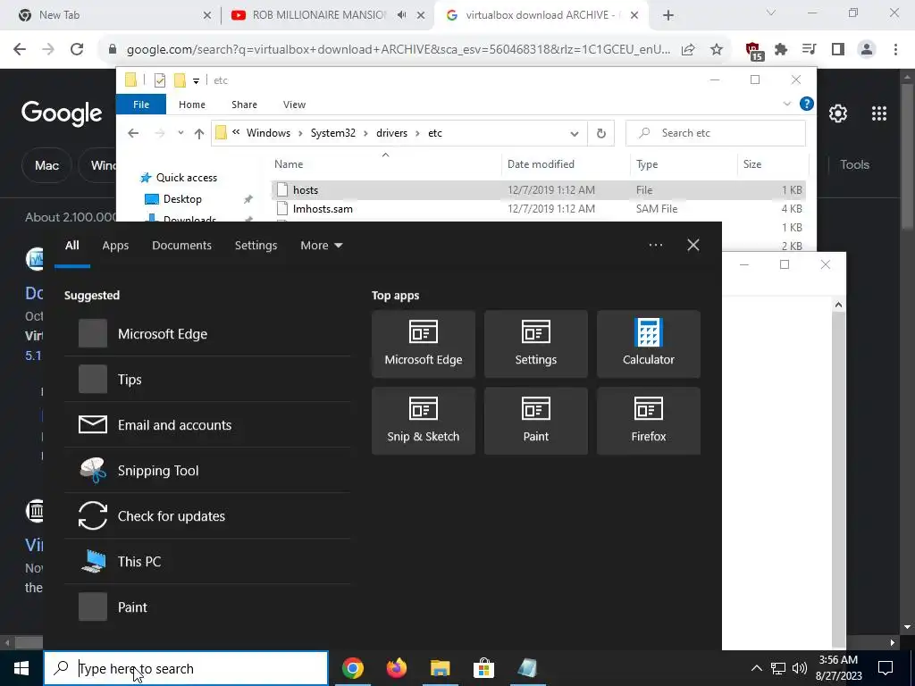Click the Windows Start button

tap(21, 668)
